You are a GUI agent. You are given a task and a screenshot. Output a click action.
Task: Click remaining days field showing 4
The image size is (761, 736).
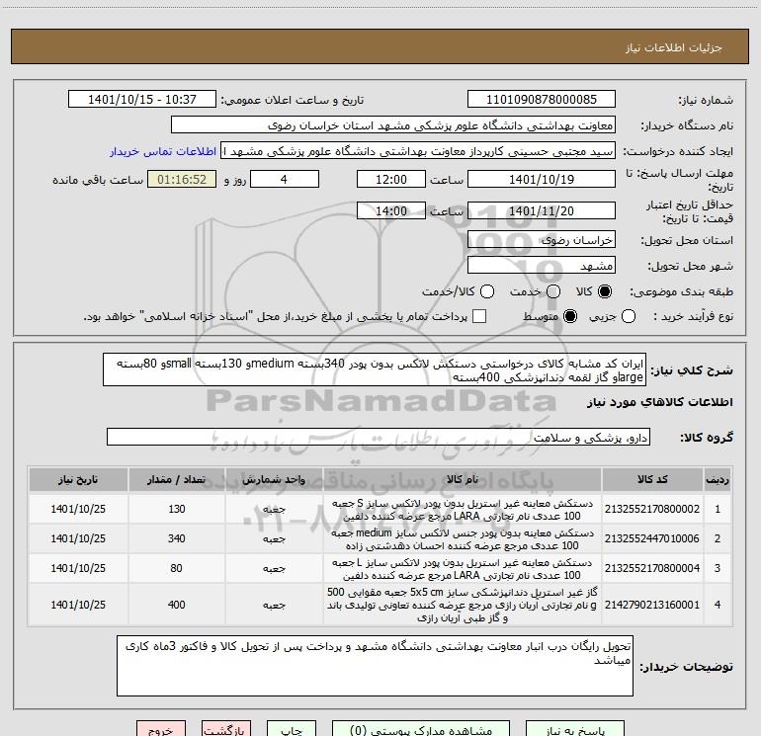coord(285,179)
